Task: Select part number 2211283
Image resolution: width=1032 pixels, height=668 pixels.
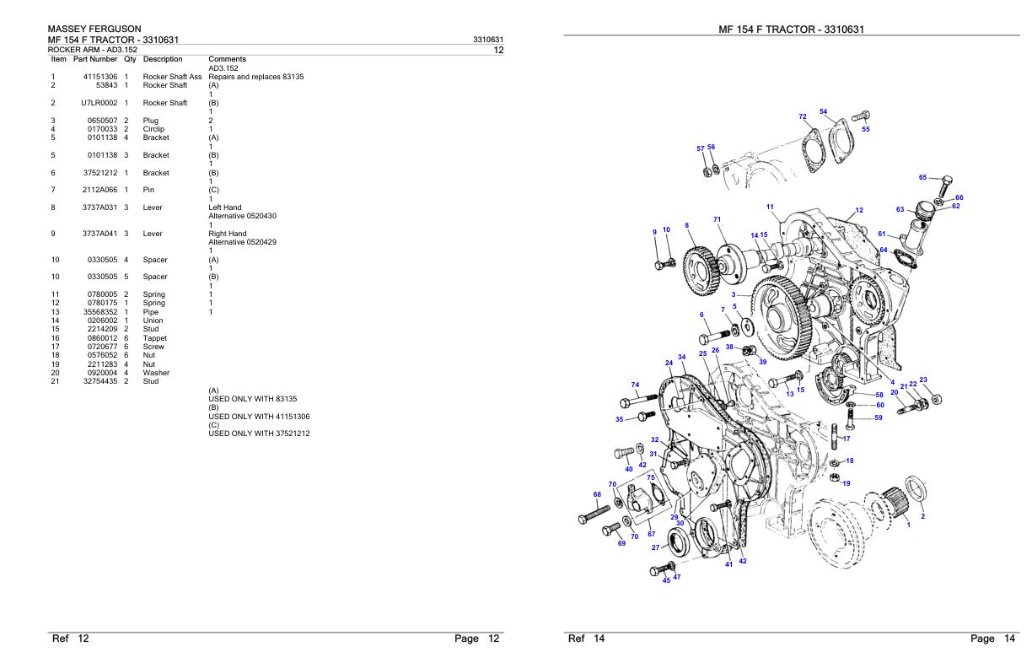Action: [103, 364]
